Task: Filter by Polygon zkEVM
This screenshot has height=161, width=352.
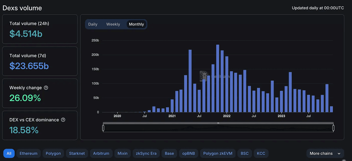Action: tap(217, 153)
